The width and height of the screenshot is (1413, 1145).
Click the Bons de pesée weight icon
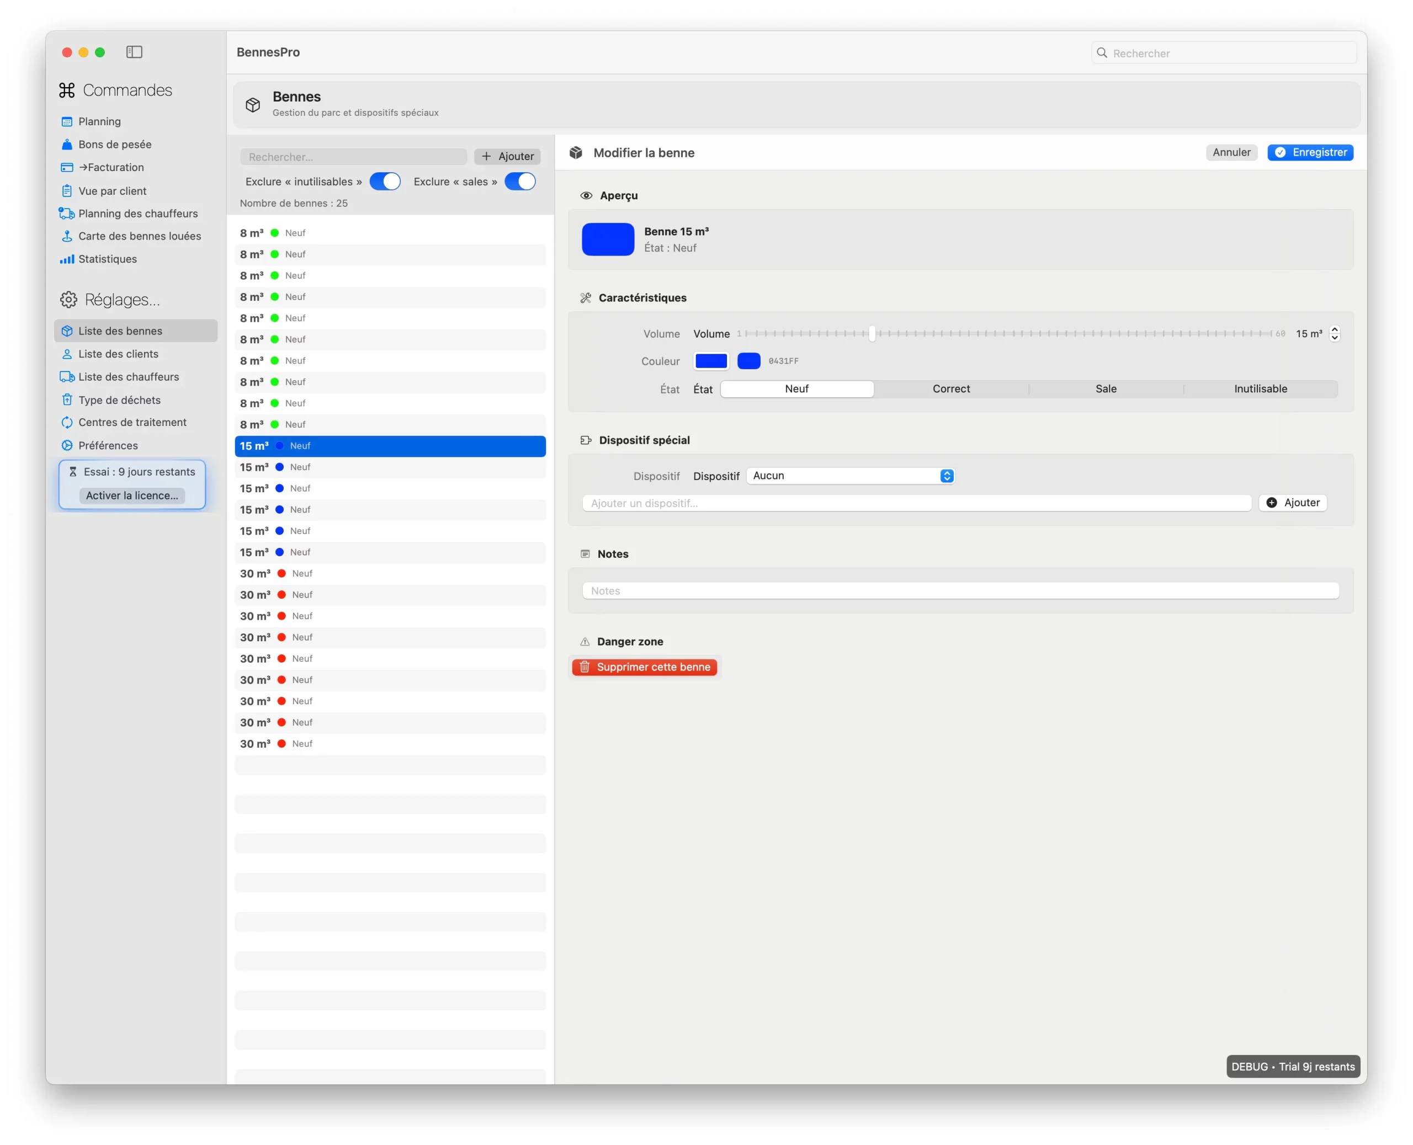click(x=67, y=145)
